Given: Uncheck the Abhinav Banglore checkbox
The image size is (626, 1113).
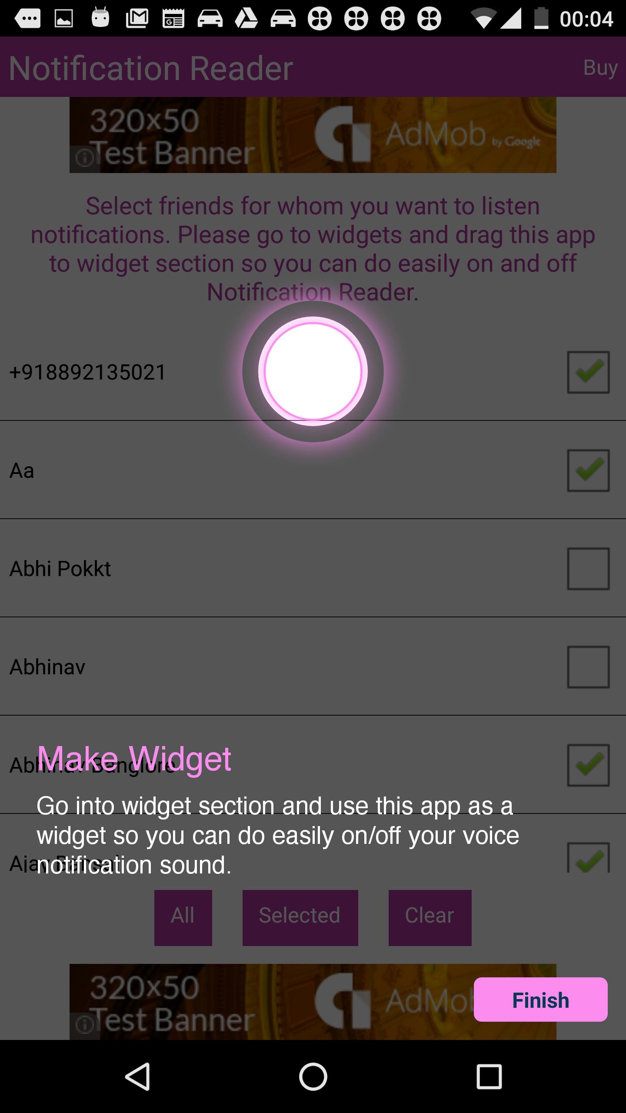Looking at the screenshot, I should [588, 765].
